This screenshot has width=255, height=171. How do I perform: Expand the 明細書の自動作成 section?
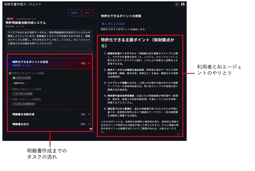tap(89, 115)
